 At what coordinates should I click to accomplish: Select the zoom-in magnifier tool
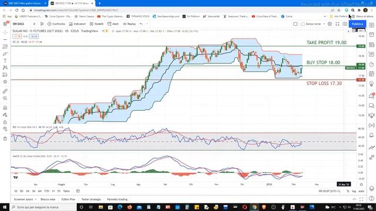[x=5, y=98]
